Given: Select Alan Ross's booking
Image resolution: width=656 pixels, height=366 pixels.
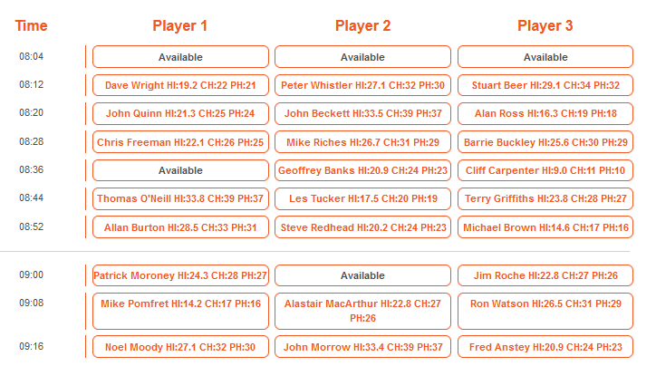Looking at the screenshot, I should (x=545, y=113).
